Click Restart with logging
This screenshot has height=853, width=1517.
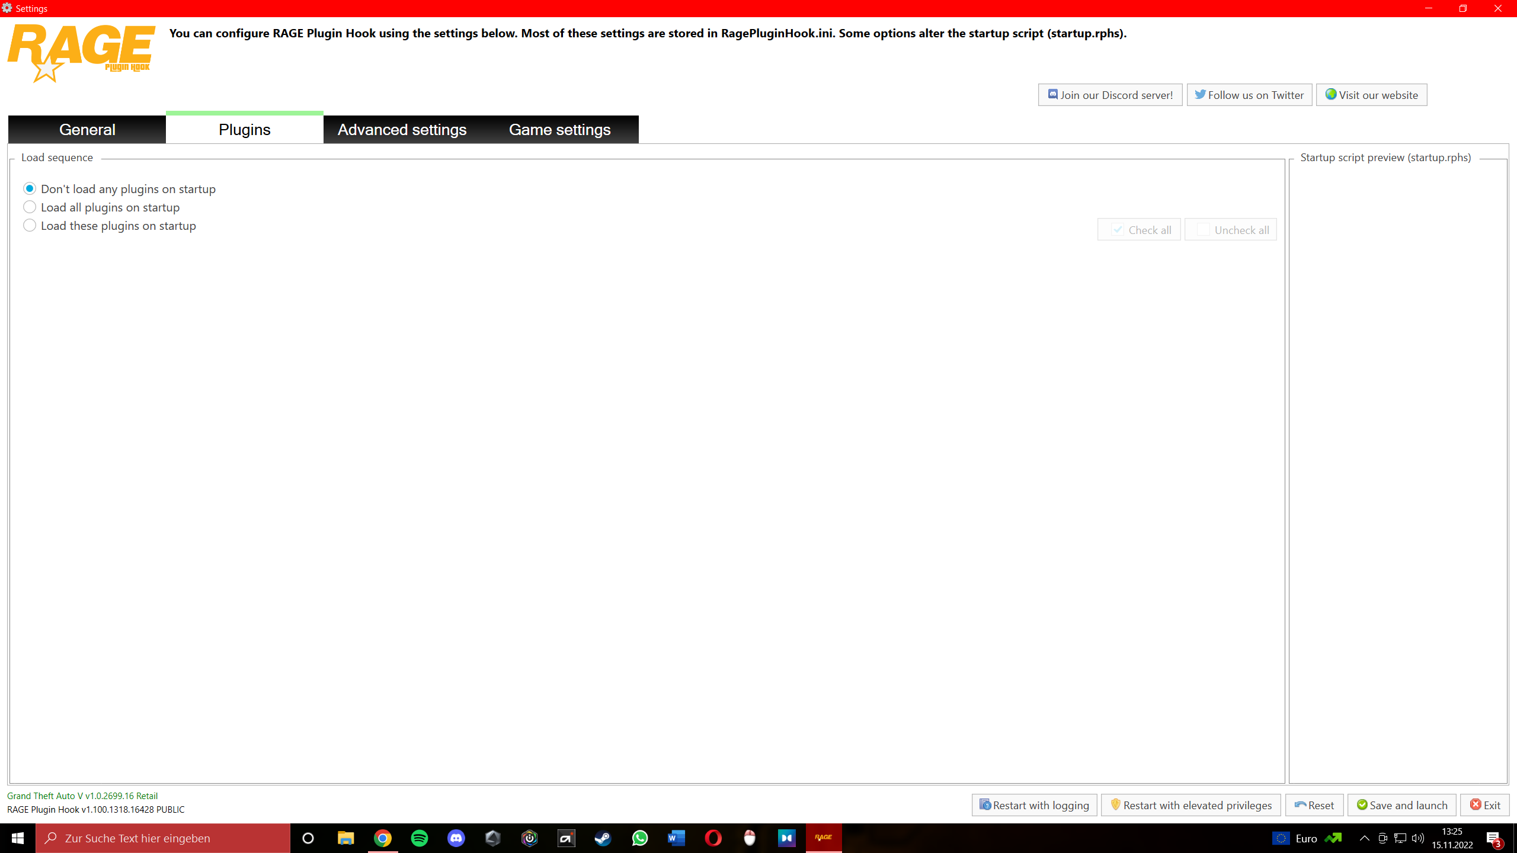(1034, 805)
